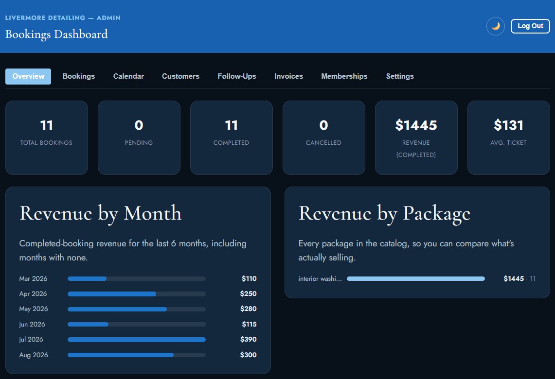Screen dimensions: 555x379
Task: Click the Completed count card
Action: (231, 138)
